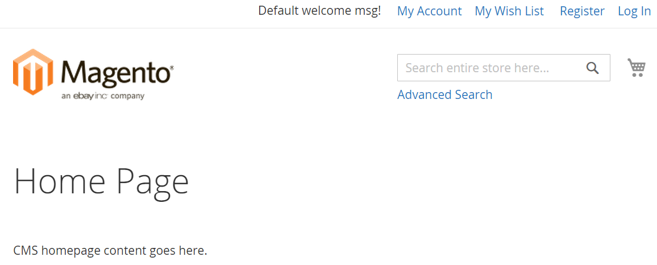This screenshot has height=265, width=657.
Task: Click the word 'ebay' in the logo tagline
Action: [83, 96]
